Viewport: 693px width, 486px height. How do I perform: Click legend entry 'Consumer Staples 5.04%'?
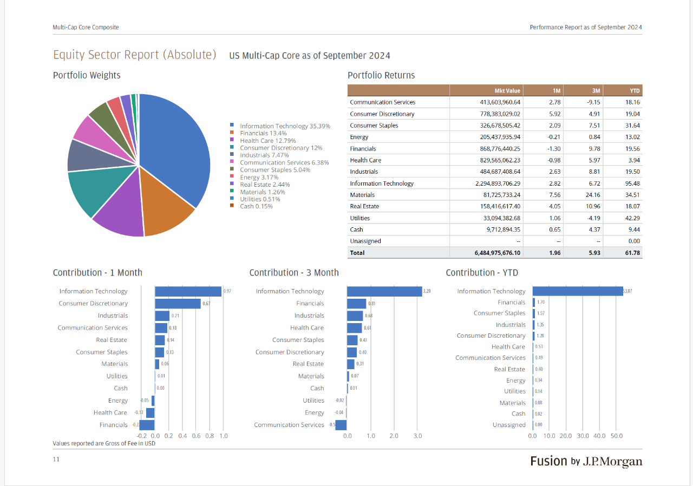click(275, 170)
